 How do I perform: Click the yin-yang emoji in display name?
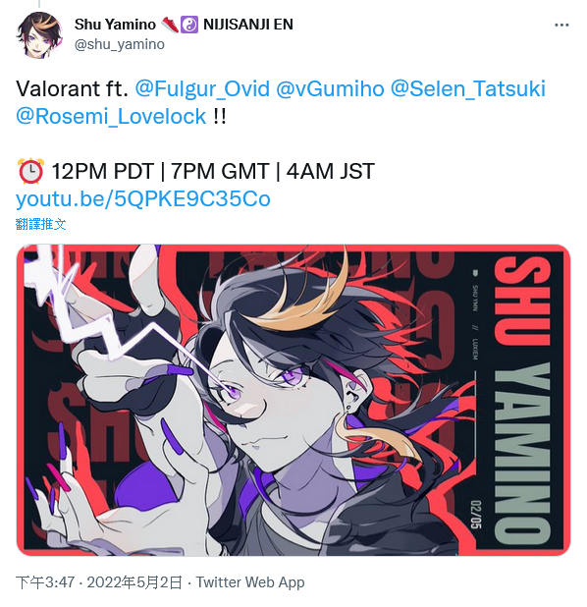(x=189, y=25)
